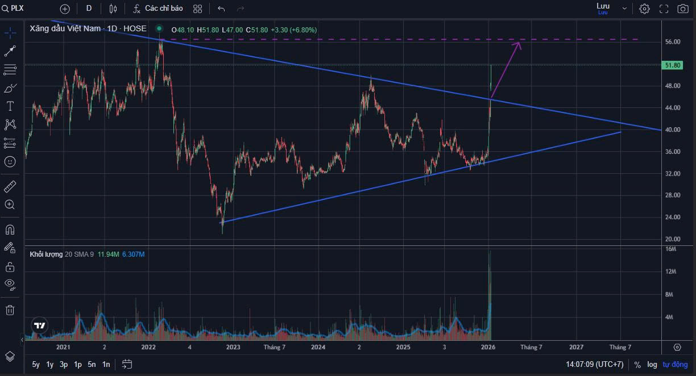Open the candlestick chart type menu
The image size is (696, 376).
113,9
